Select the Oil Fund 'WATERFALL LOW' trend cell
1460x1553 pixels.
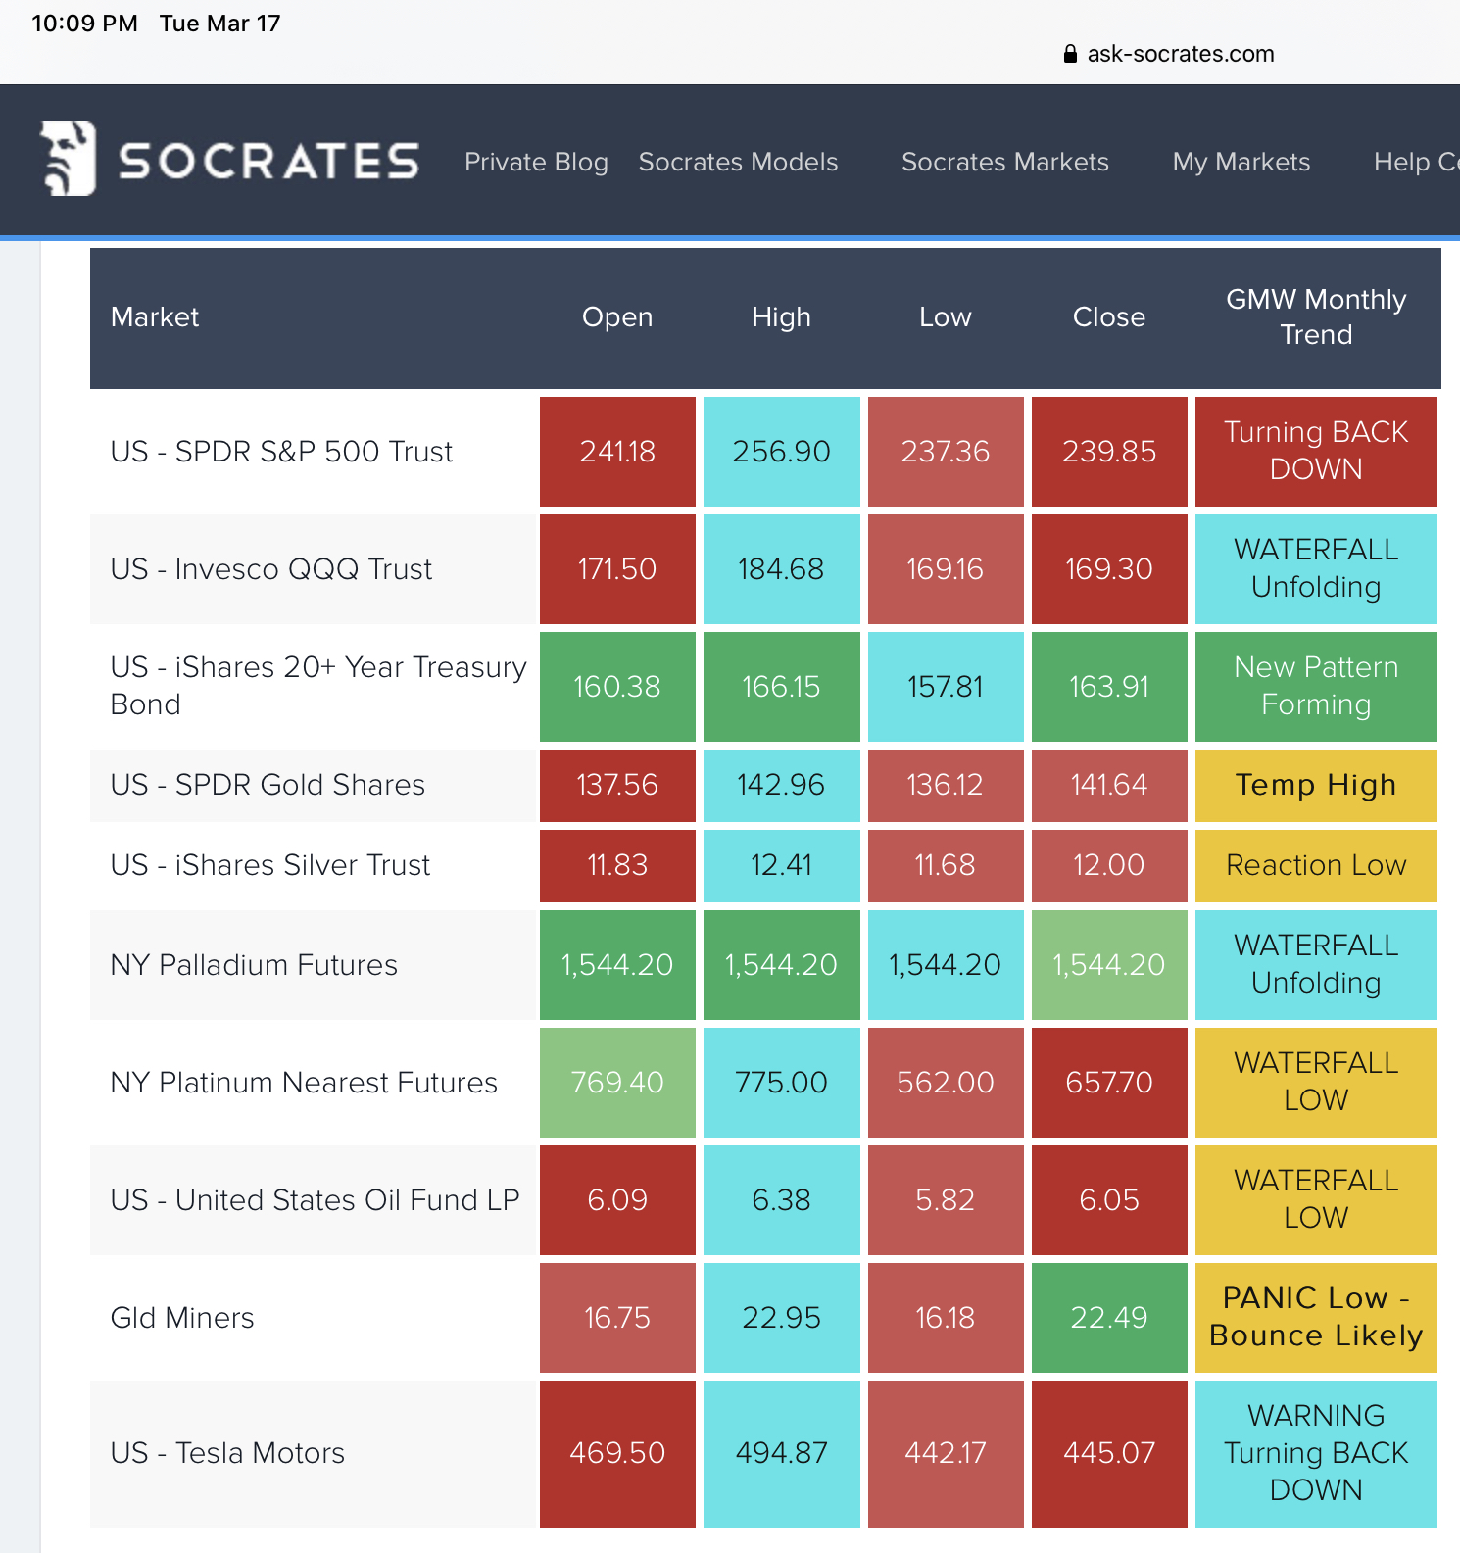pos(1316,1200)
